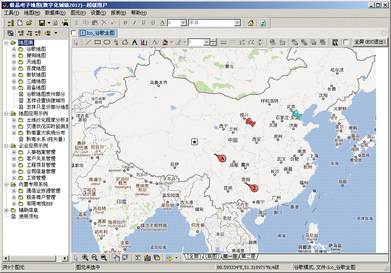
Task: Open the export image dropdown arrow
Action: (177, 258)
